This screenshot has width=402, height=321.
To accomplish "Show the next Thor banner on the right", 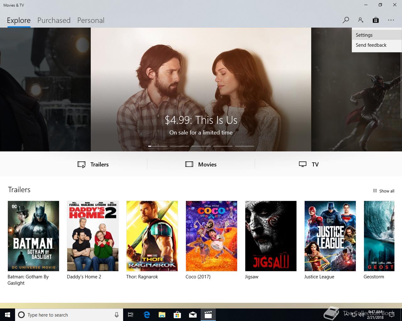I will [x=356, y=89].
